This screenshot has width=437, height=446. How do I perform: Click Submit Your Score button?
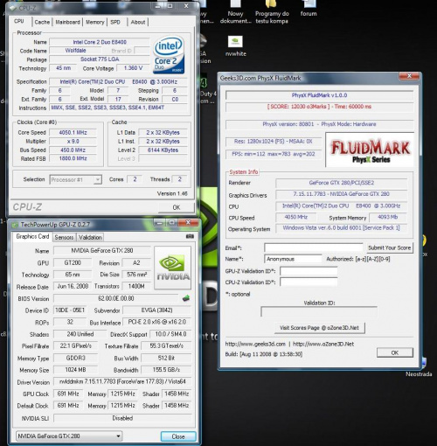pyautogui.click(x=389, y=247)
